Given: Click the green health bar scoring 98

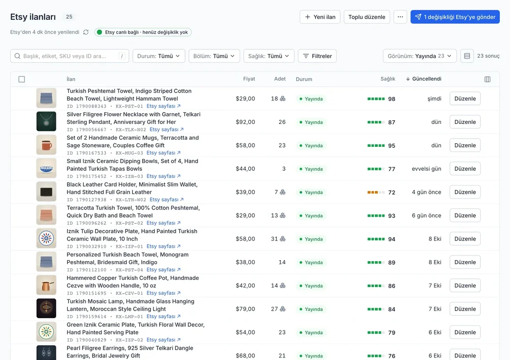Looking at the screenshot, I should (376, 99).
